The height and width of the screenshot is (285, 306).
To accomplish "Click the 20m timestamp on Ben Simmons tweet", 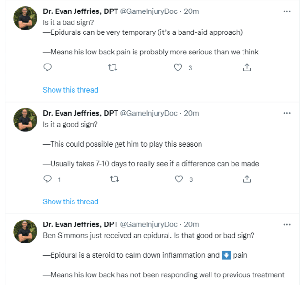I will click(x=192, y=224).
